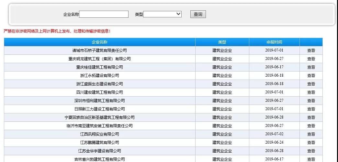This screenshot has width=338, height=162.
Task: Open 查看 link for 重庆明龙建筑工程（集团）有限公司
Action: coord(311,59)
